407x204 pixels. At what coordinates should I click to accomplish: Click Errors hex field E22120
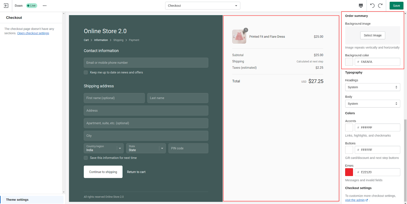pos(377,172)
